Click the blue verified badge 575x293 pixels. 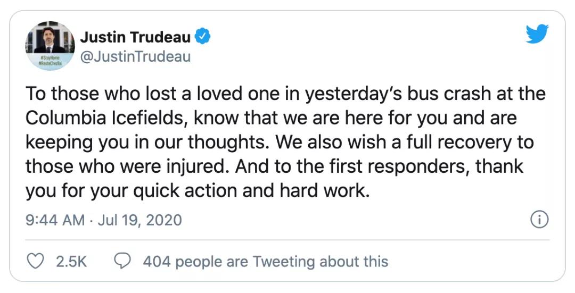point(202,37)
